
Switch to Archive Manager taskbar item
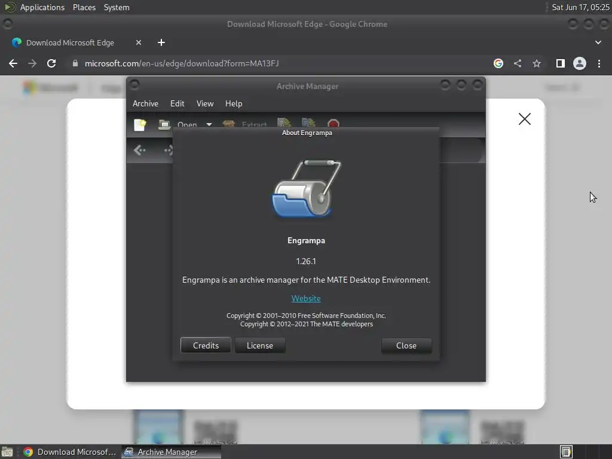(x=171, y=452)
